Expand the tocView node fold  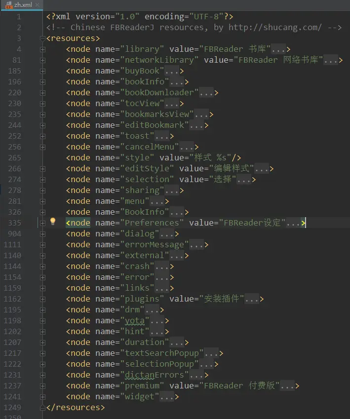42,104
